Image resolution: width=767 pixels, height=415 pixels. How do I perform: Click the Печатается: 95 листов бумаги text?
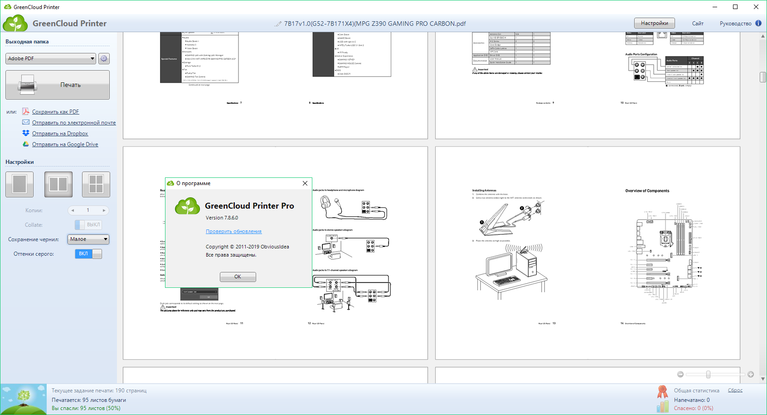[x=89, y=400]
